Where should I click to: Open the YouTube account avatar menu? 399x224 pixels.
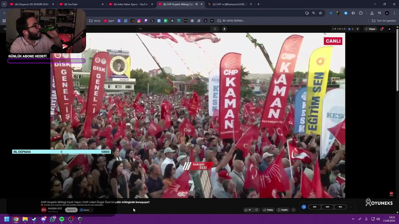pyautogui.click(x=389, y=29)
